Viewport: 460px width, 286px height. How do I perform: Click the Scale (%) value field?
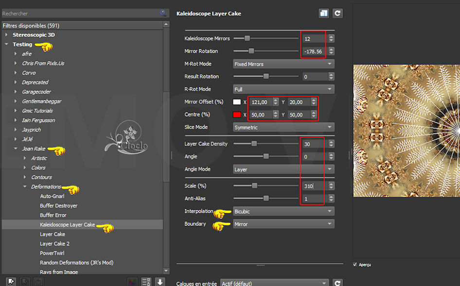(314, 186)
